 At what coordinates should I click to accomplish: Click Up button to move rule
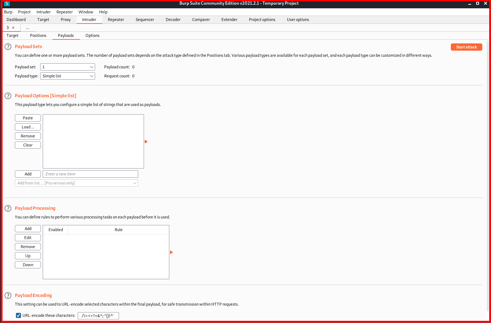point(28,256)
